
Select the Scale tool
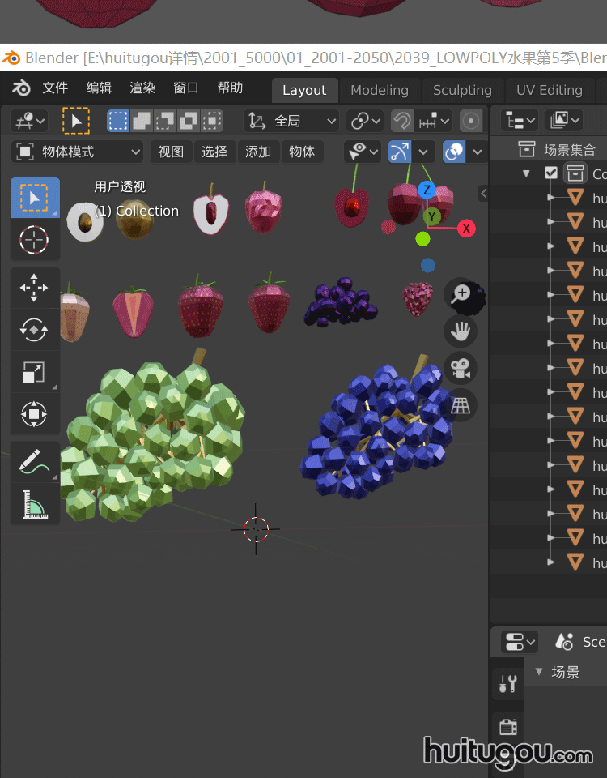pos(34,372)
